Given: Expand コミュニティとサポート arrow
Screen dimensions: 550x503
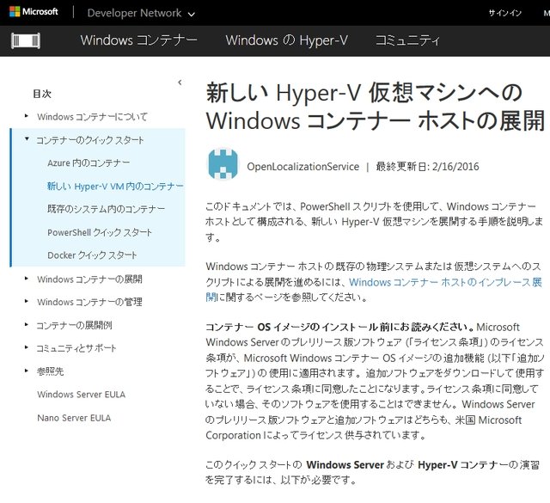Looking at the screenshot, I should pos(27,347).
